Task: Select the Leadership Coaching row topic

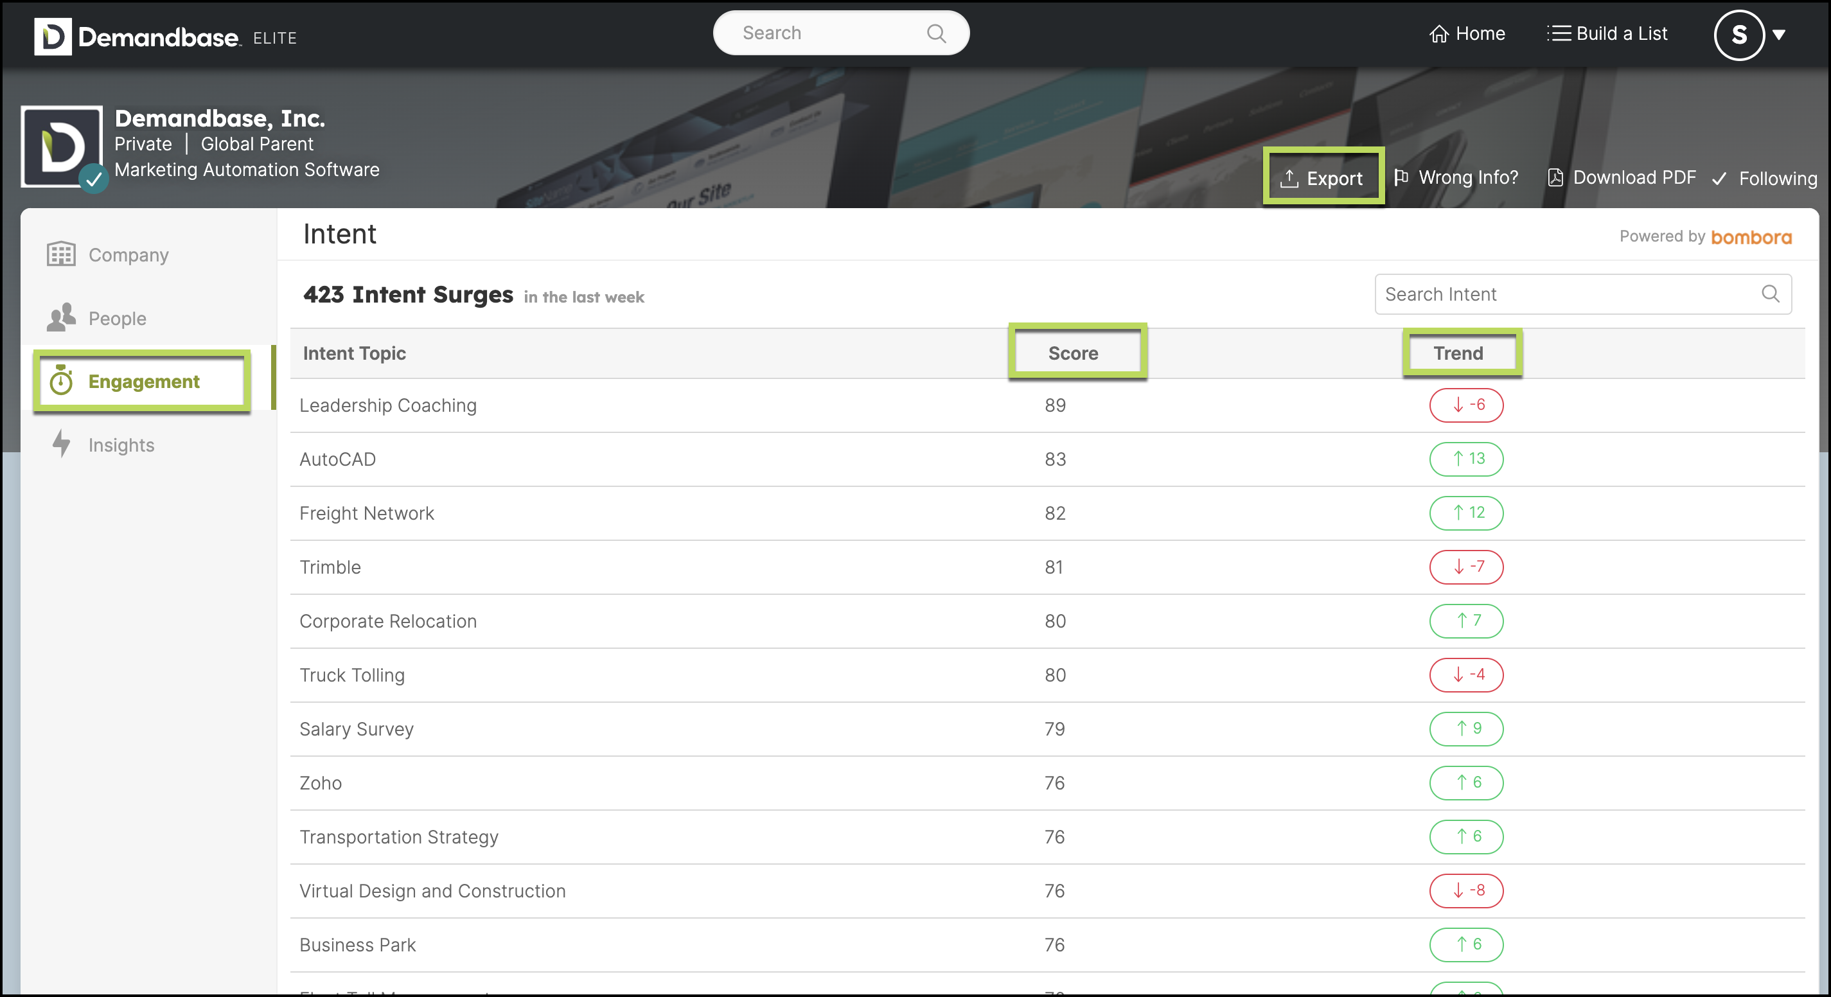Action: pyautogui.click(x=388, y=405)
